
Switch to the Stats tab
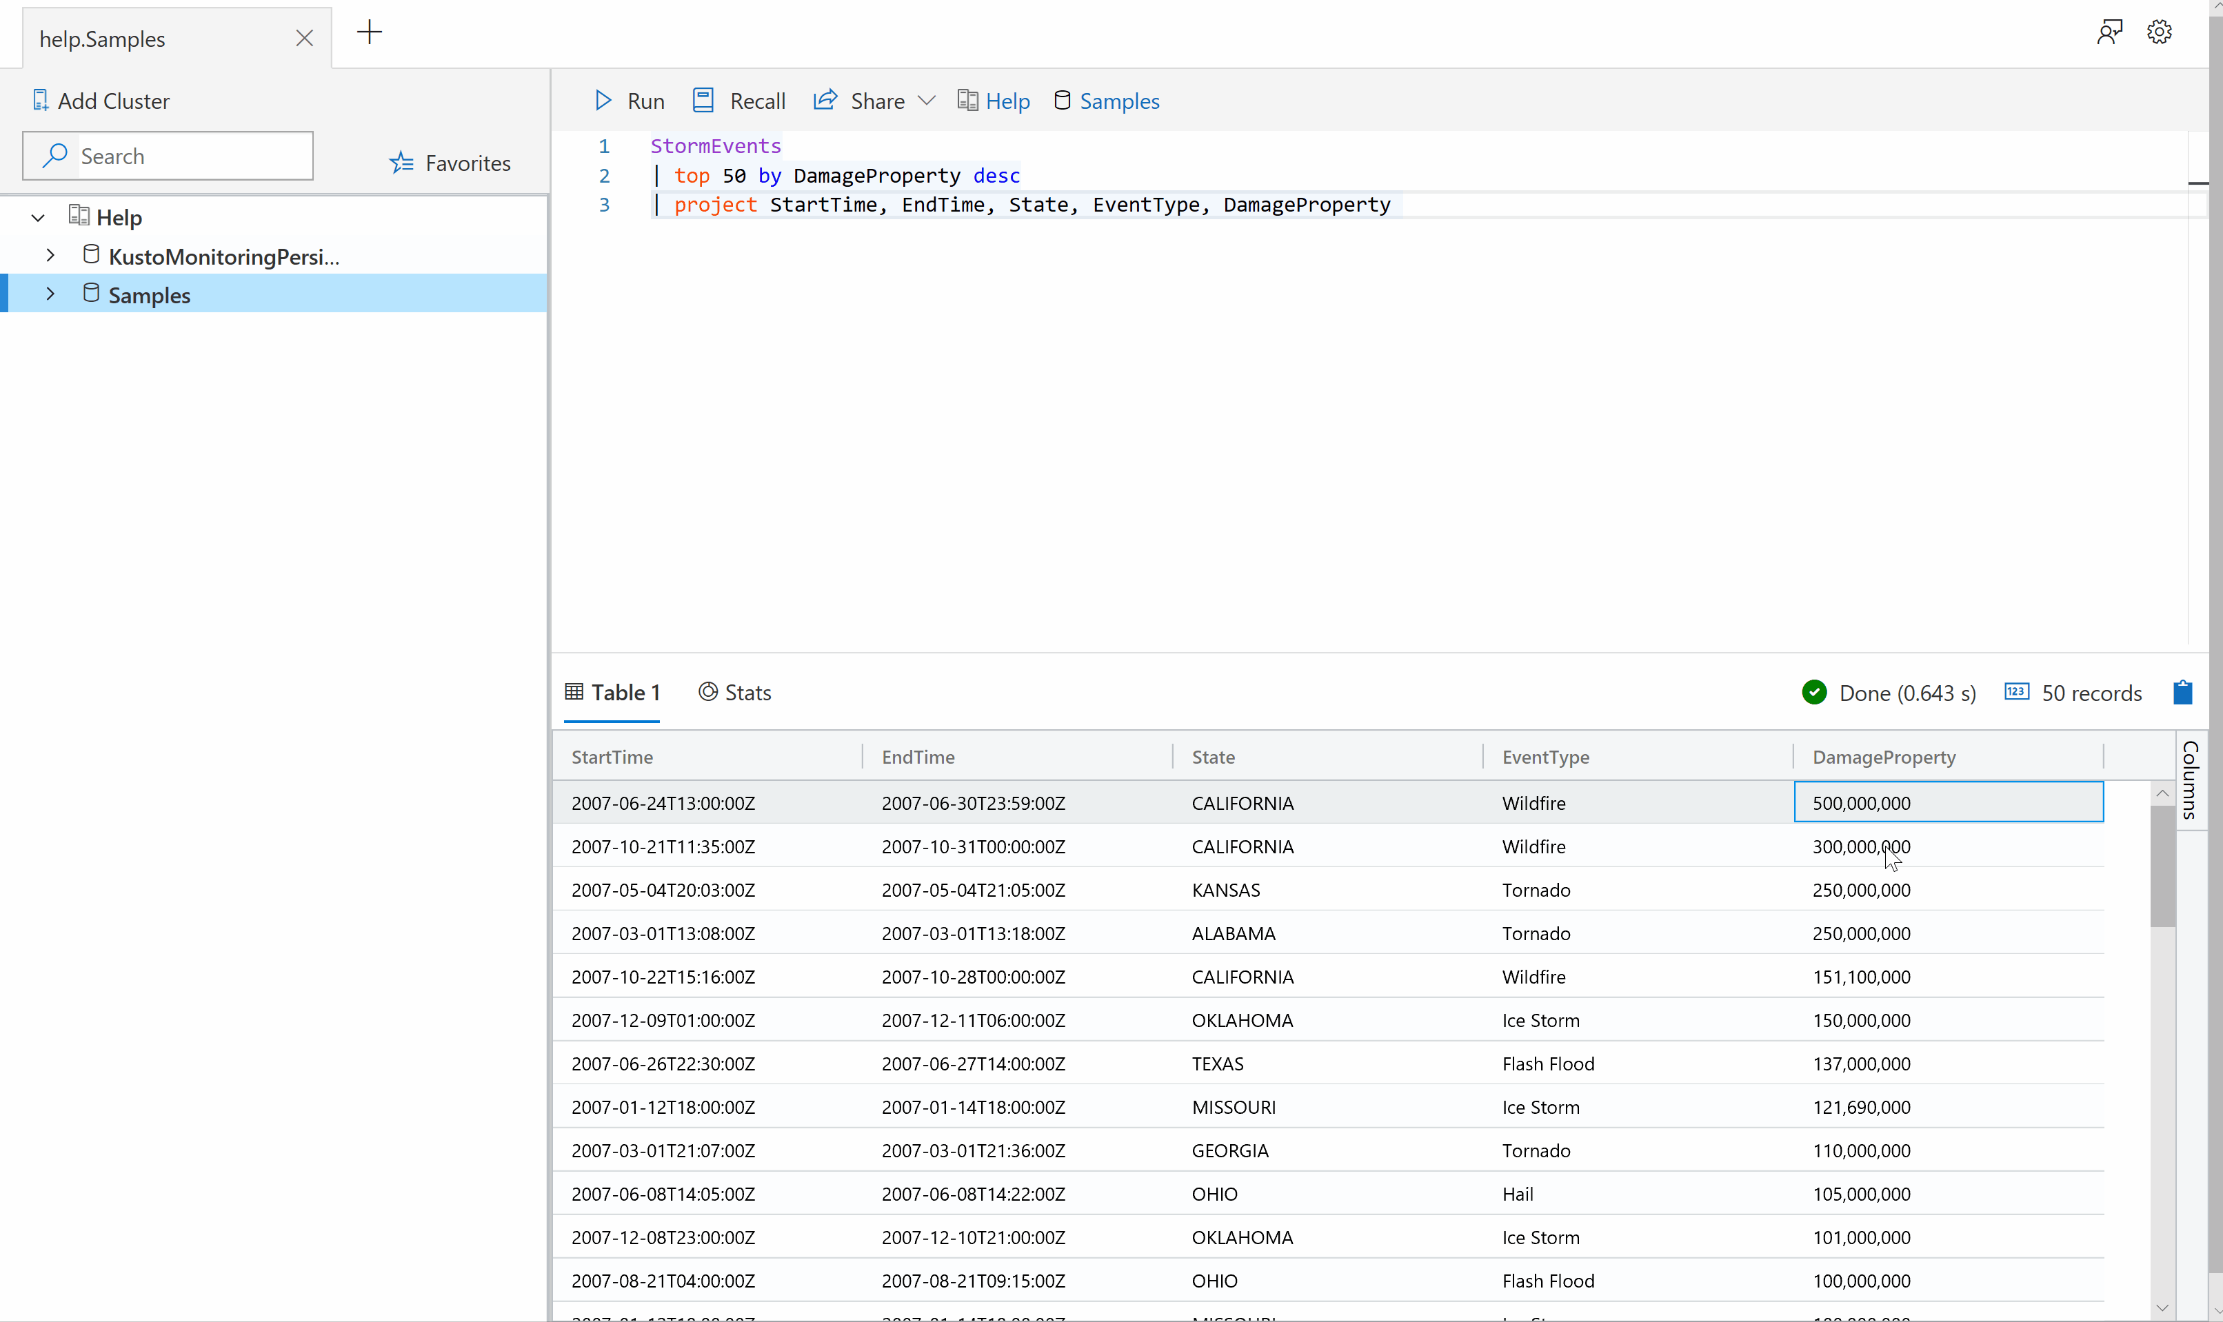[x=735, y=692]
